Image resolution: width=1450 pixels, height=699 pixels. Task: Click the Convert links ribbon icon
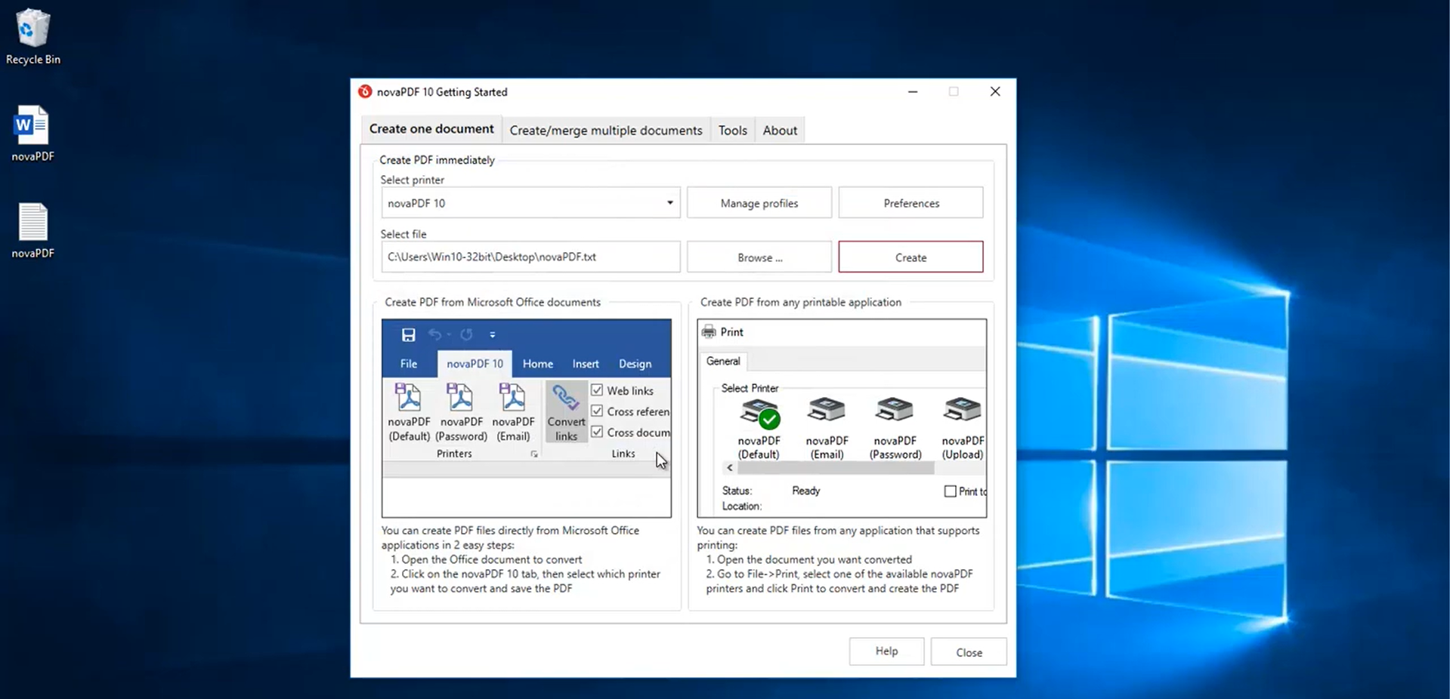(566, 412)
